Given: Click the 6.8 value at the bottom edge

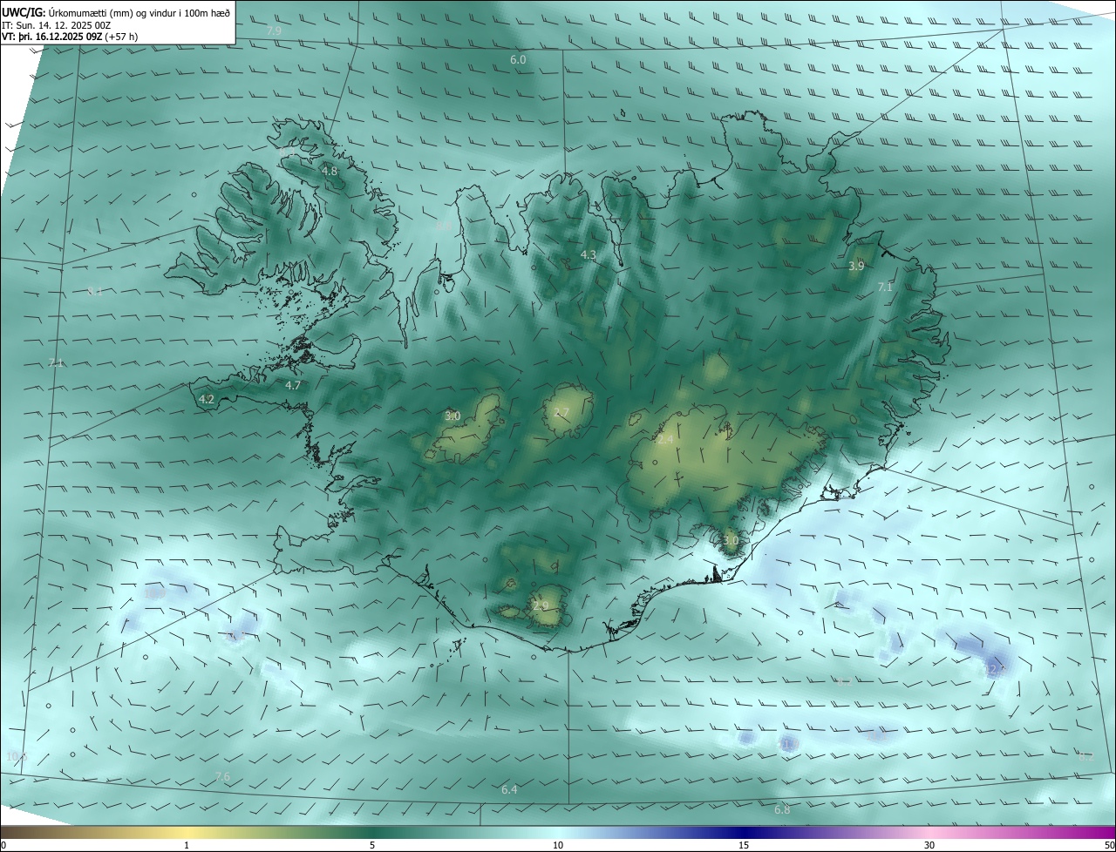Looking at the screenshot, I should (x=782, y=809).
